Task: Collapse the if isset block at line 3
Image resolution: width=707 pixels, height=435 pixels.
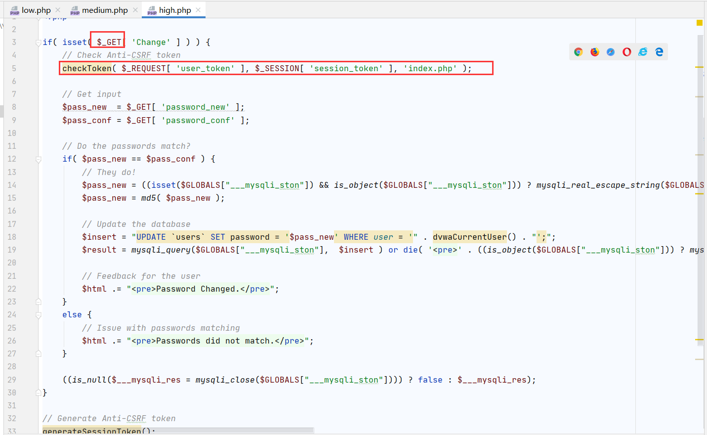Action: pyautogui.click(x=39, y=43)
